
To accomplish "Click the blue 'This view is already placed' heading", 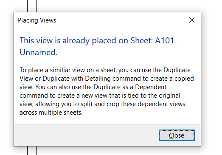I will [100, 46].
